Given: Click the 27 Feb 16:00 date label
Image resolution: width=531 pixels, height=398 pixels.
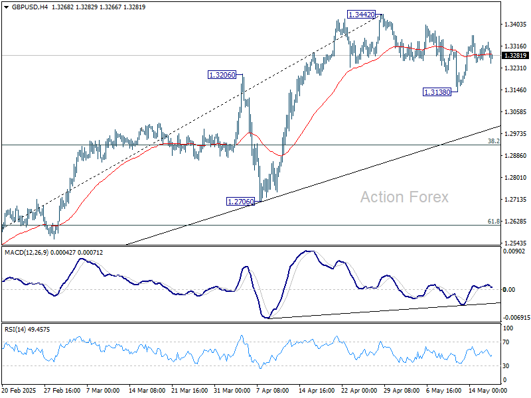Looking at the screenshot, I should [x=62, y=391].
